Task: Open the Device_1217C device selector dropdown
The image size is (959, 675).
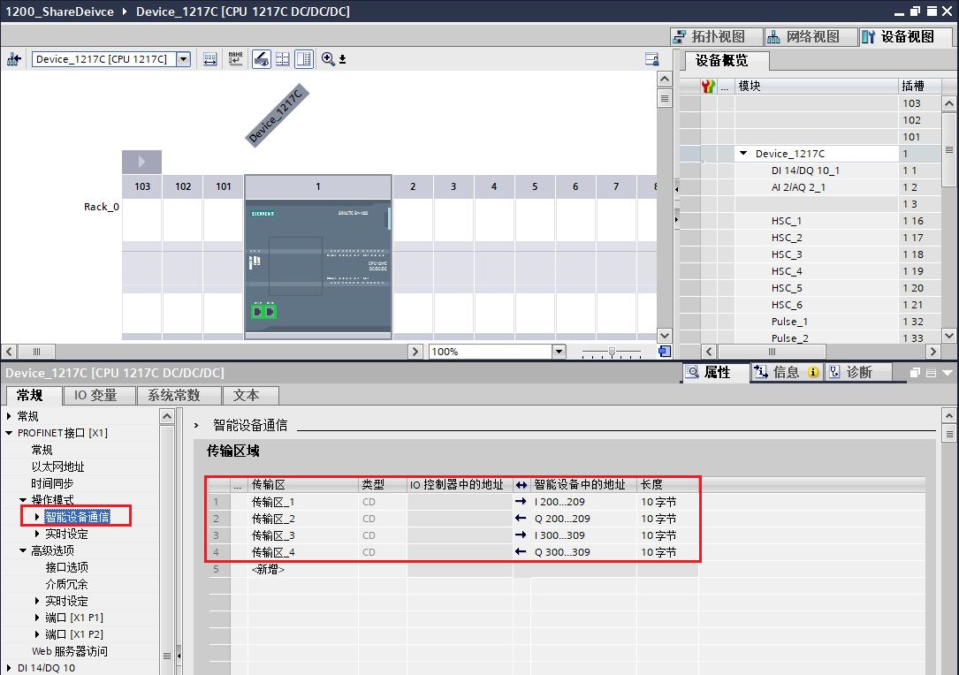Action: pyautogui.click(x=183, y=59)
